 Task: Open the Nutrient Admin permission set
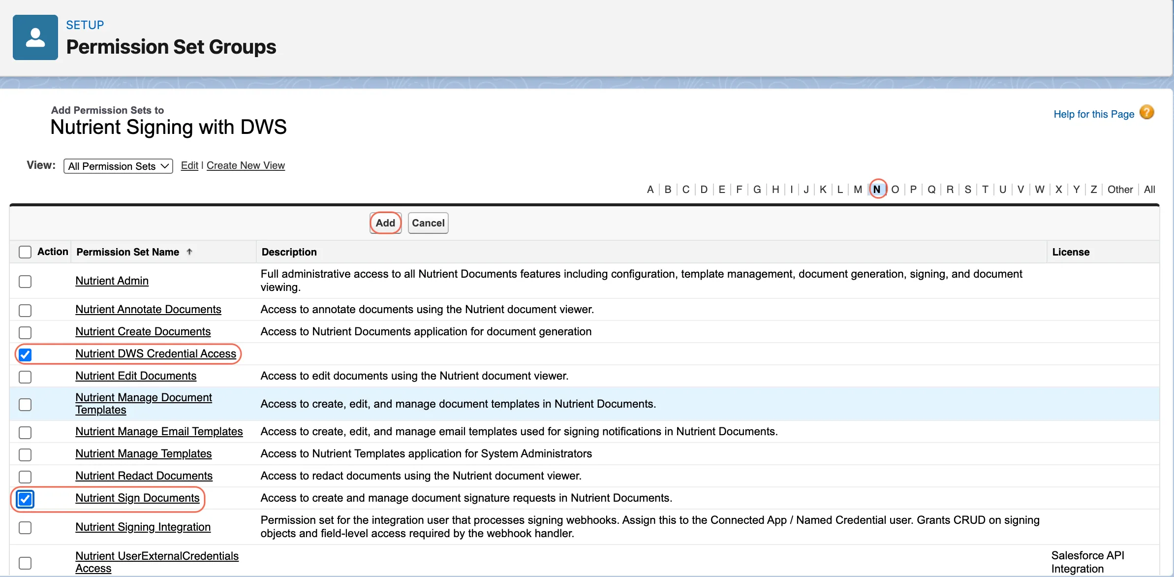click(112, 281)
